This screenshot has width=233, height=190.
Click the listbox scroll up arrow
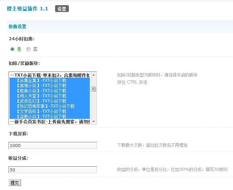[94, 75]
